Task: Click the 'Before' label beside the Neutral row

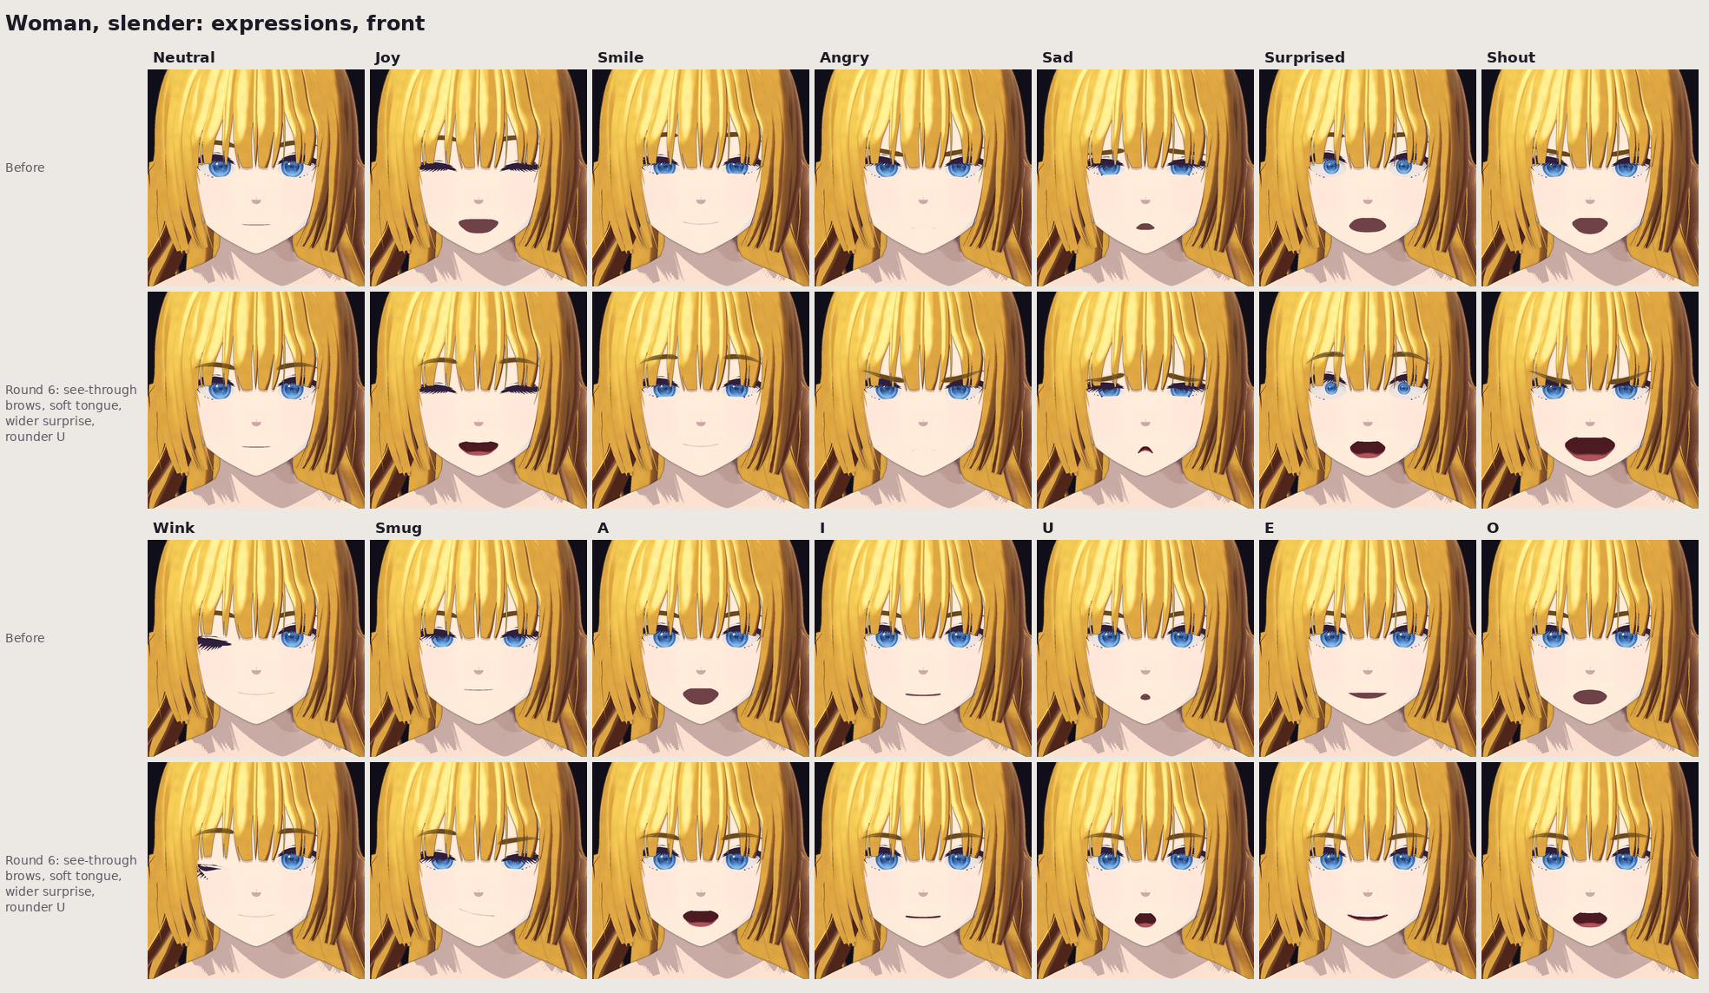Action: point(25,168)
